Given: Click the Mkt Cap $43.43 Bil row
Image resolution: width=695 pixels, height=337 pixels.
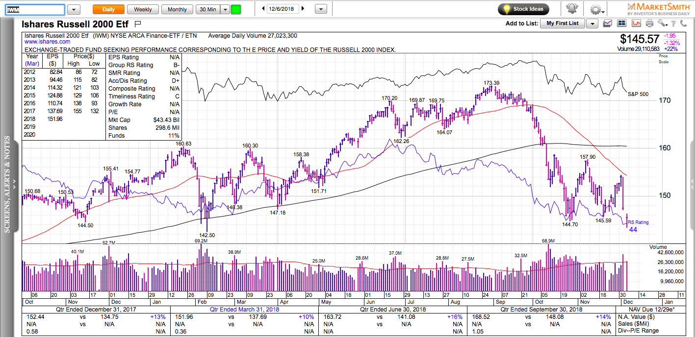Looking at the screenshot, I should [144, 120].
